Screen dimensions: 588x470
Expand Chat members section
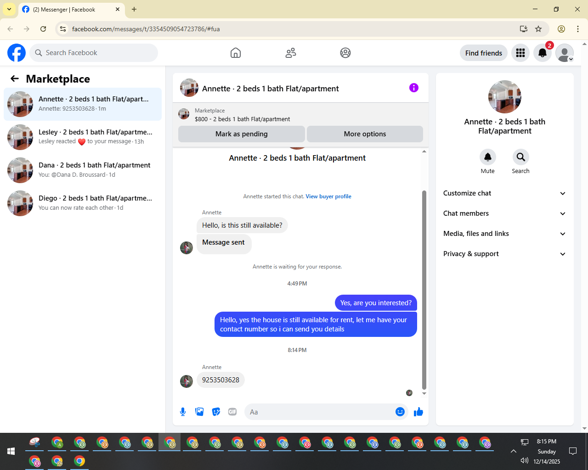point(505,213)
